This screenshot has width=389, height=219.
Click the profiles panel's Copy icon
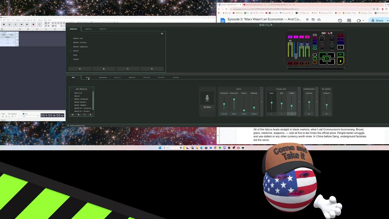tap(128, 69)
